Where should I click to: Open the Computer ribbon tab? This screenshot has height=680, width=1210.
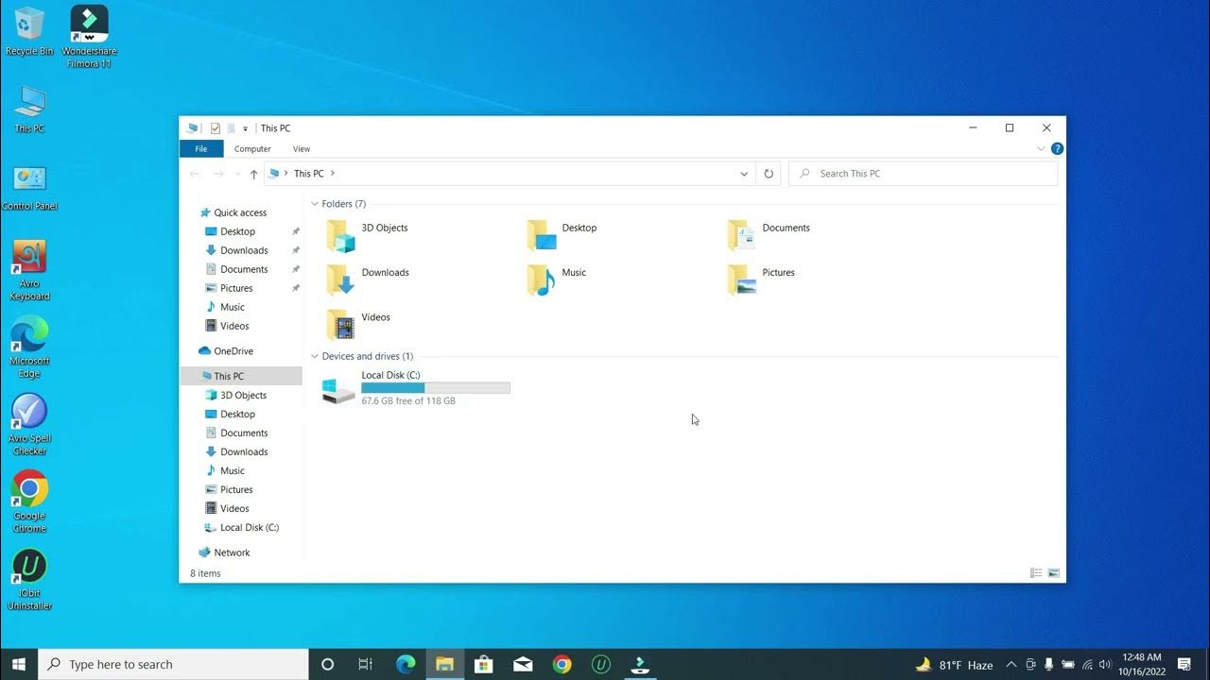tap(252, 148)
